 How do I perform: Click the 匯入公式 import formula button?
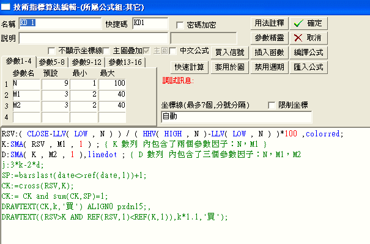click(x=308, y=67)
